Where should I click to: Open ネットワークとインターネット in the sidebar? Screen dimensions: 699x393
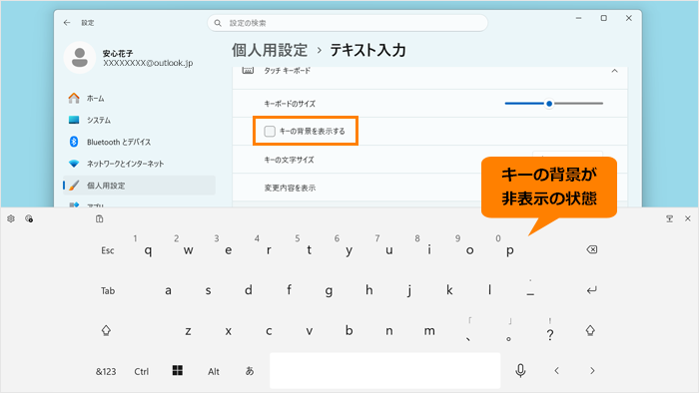139,164
